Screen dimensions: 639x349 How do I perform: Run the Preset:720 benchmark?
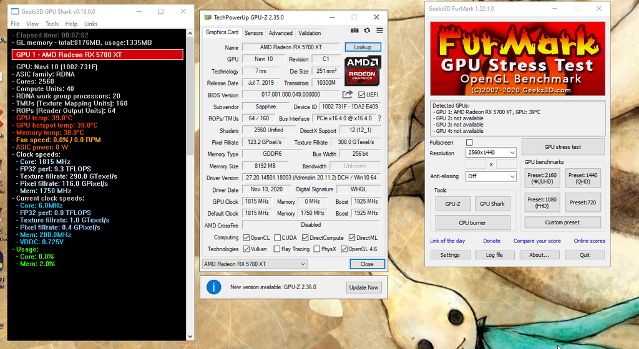(583, 203)
